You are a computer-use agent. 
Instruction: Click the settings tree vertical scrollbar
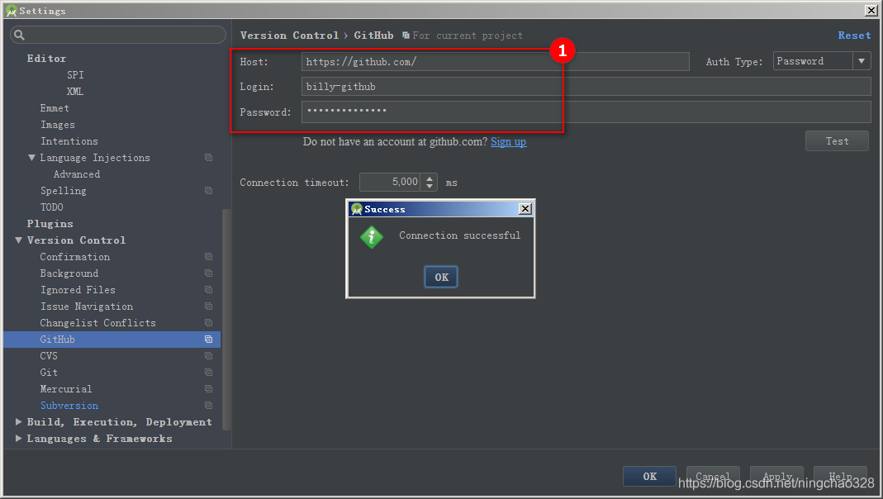coord(226,319)
